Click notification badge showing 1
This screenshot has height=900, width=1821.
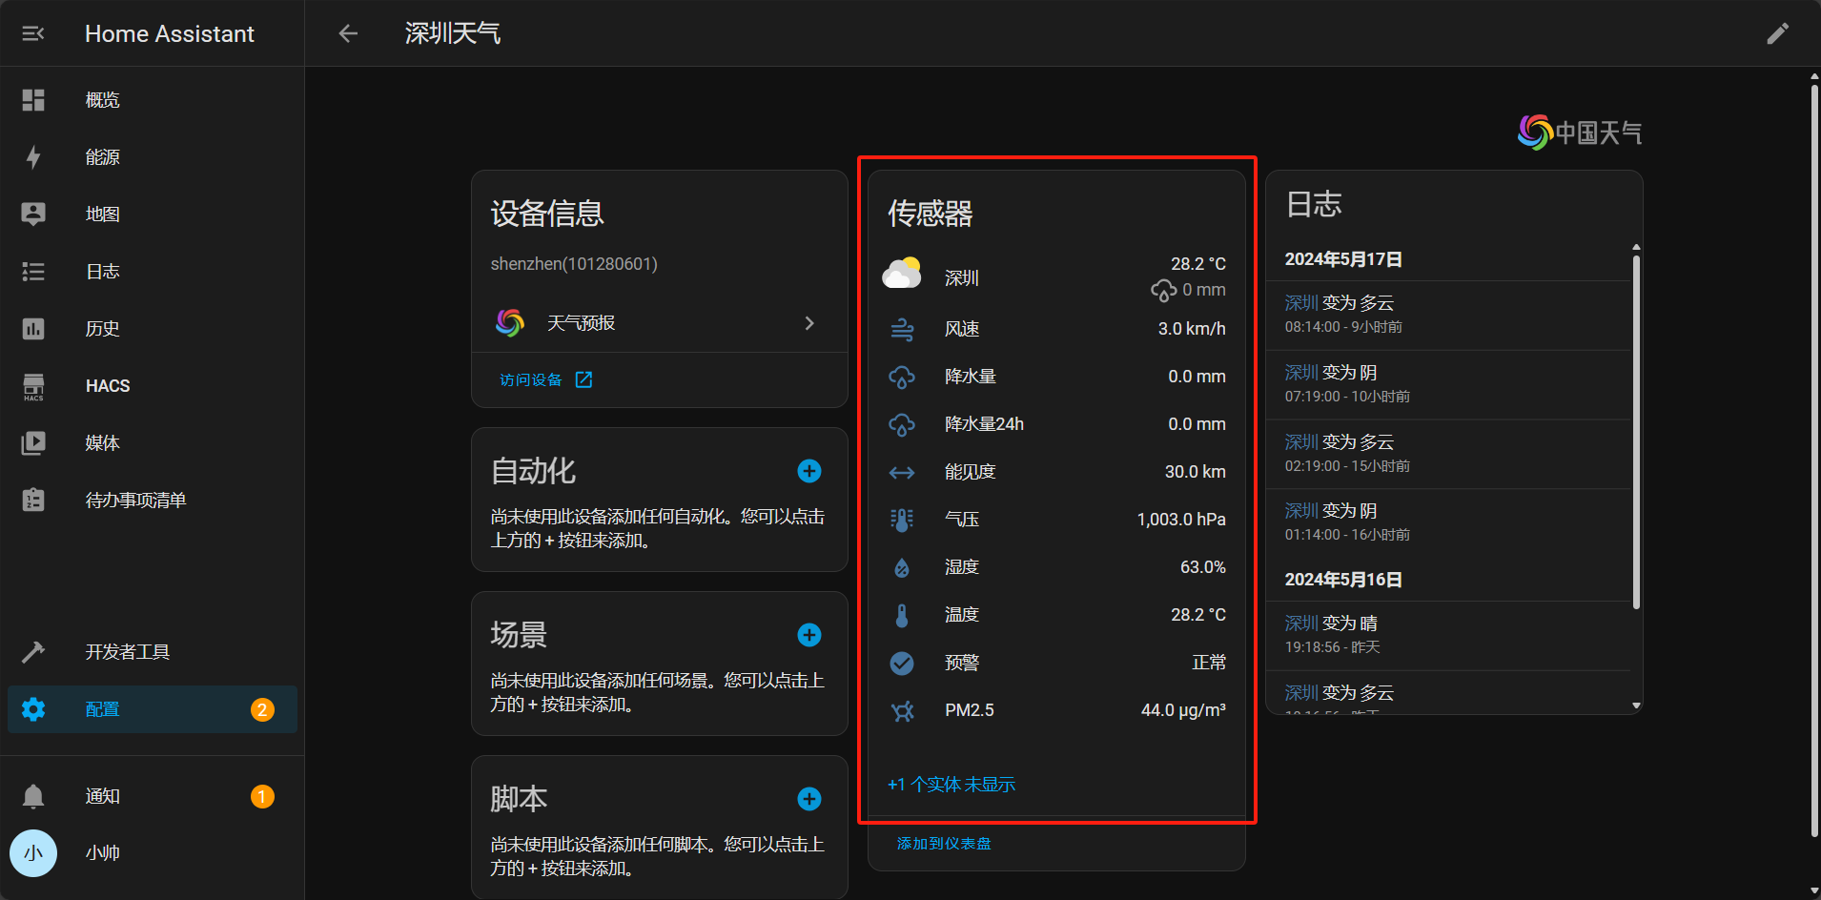(262, 796)
